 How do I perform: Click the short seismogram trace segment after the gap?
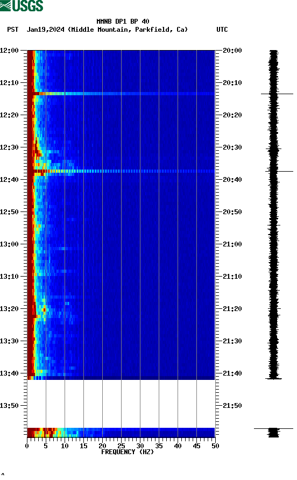tap(273, 433)
